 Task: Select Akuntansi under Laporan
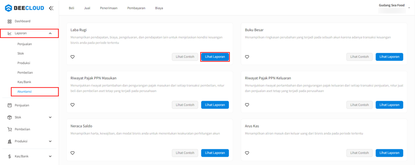coord(25,92)
